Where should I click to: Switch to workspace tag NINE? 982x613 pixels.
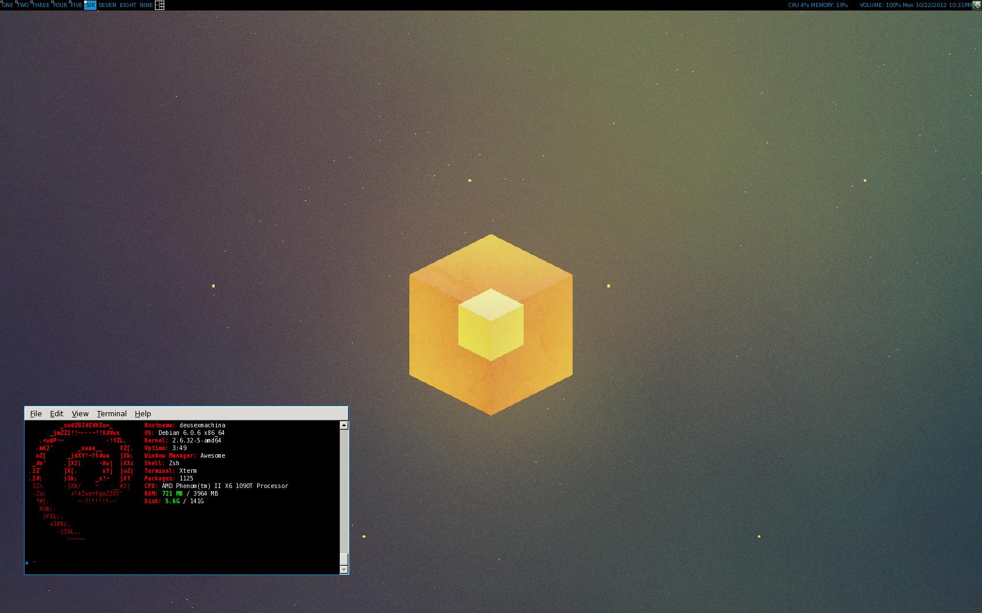coord(146,5)
